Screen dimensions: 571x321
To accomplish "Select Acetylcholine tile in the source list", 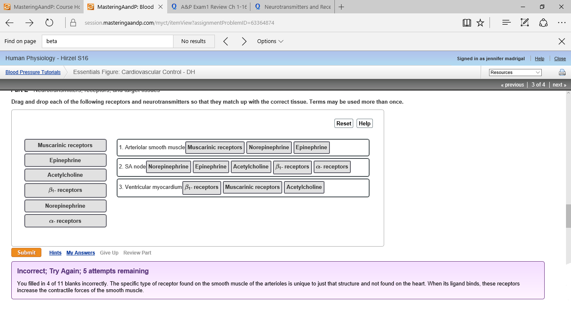I will coord(65,175).
